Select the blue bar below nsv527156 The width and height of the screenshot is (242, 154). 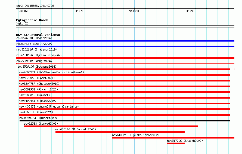point(125,46)
